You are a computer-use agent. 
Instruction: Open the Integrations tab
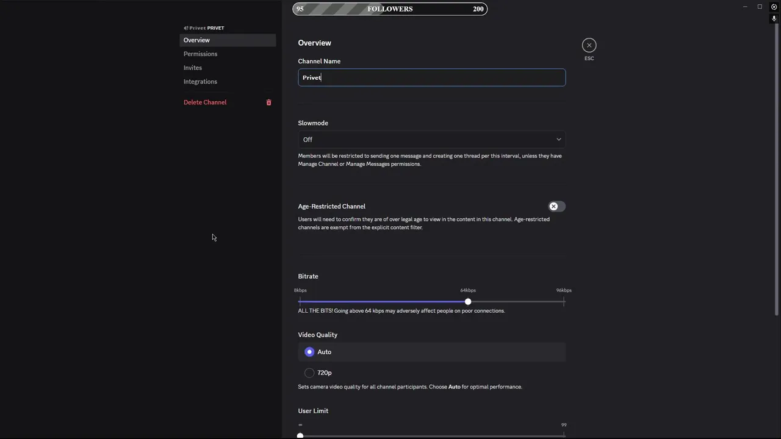click(228, 82)
